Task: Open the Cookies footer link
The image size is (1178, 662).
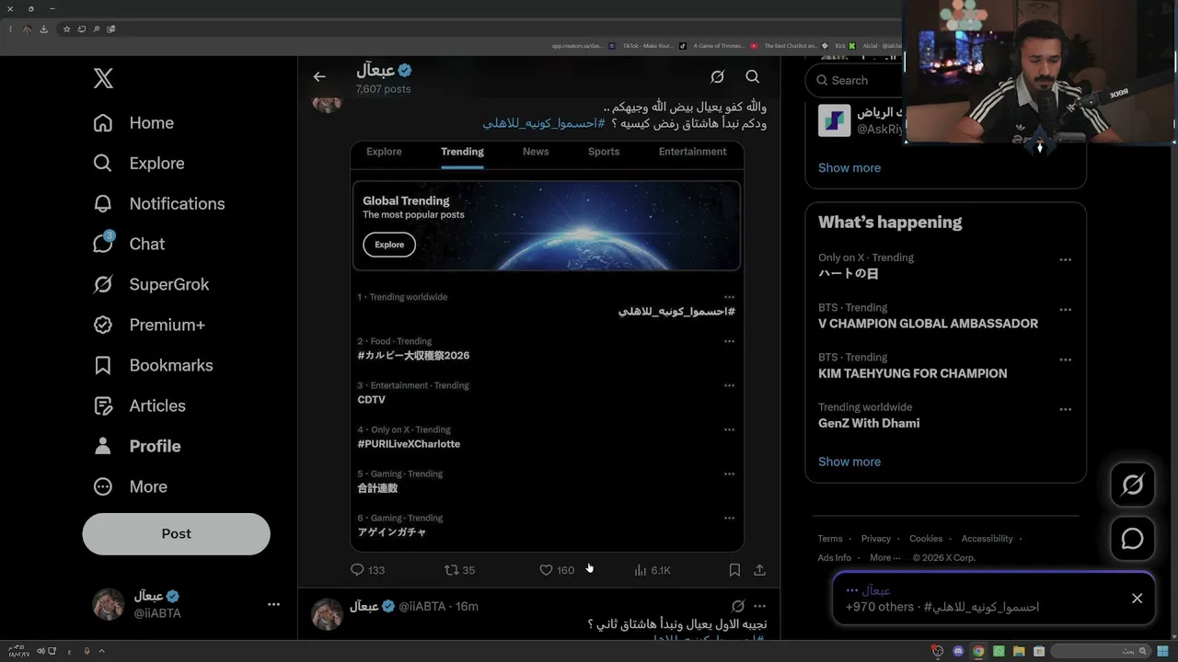Action: [x=926, y=539]
